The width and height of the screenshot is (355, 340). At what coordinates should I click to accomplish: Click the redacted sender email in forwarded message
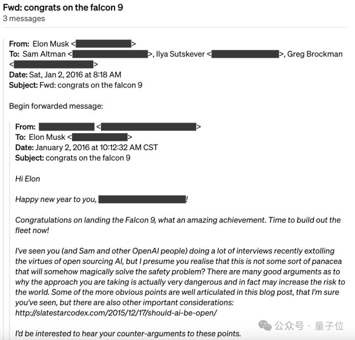(x=149, y=127)
